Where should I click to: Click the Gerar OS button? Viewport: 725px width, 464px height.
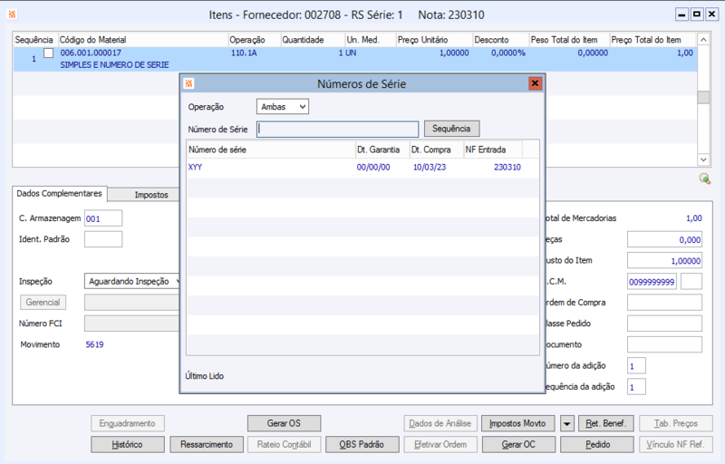pyautogui.click(x=284, y=423)
